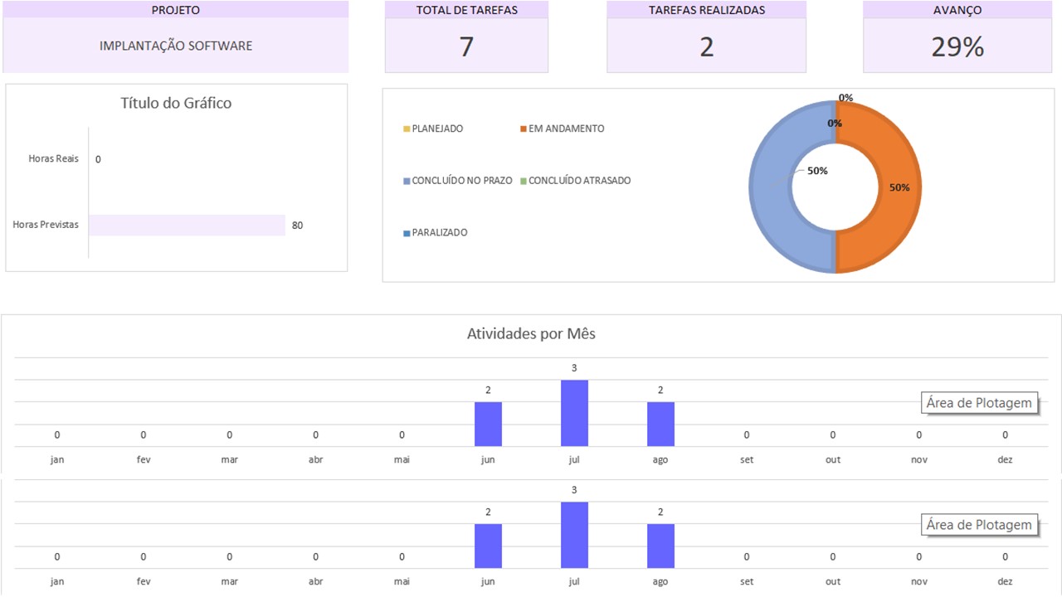
Task: Click the Horas Previstas bar
Action: point(187,225)
